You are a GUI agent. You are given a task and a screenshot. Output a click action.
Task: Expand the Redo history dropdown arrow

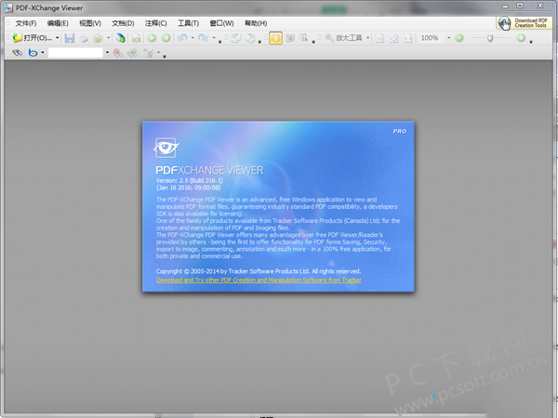214,38
